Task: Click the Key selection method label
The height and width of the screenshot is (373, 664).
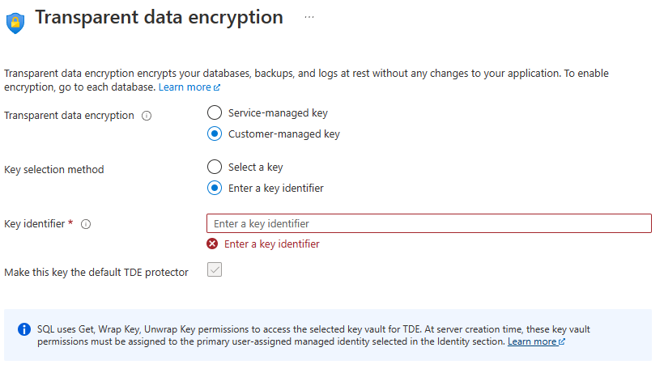Action: [x=54, y=170]
